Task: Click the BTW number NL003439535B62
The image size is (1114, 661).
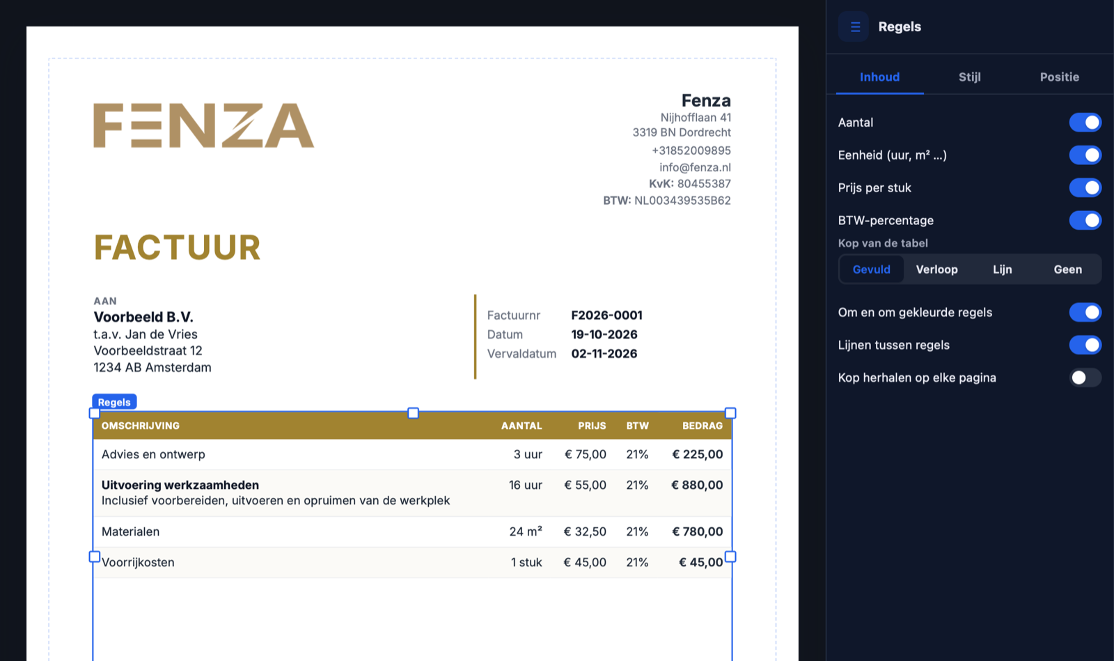Action: click(682, 201)
